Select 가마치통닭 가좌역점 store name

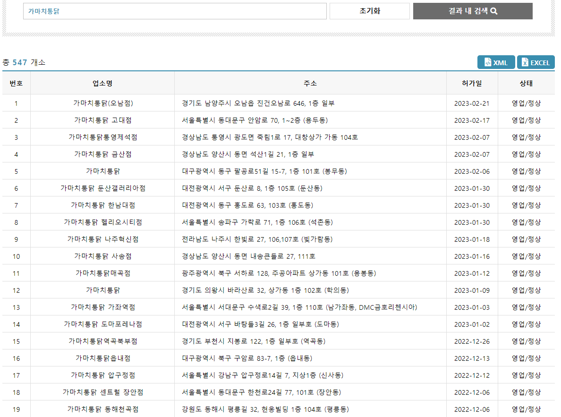point(103,307)
